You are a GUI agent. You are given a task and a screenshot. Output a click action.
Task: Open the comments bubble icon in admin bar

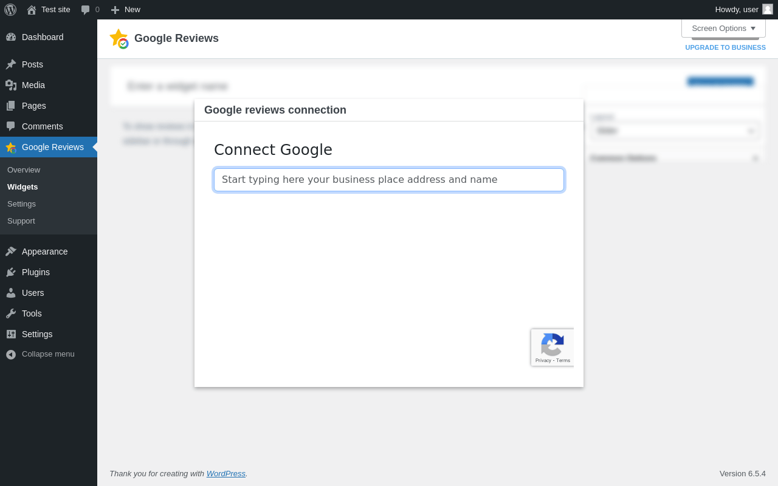coord(86,10)
